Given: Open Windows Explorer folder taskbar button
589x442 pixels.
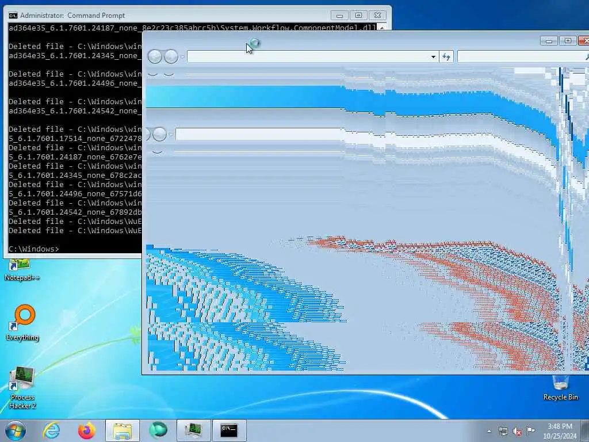Looking at the screenshot, I should coord(123,430).
